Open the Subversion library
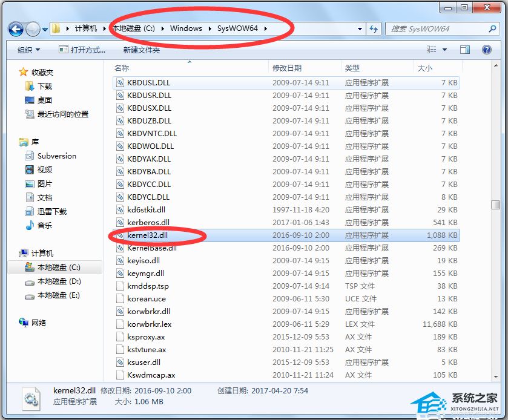 (57, 156)
